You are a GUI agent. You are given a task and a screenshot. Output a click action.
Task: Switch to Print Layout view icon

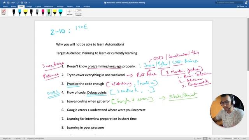[205, 138]
